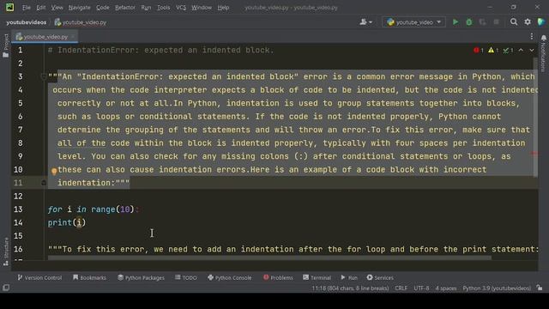Viewport: 549px width, 309px height.
Task: Open the Version Control tool window
Action: [x=39, y=277]
